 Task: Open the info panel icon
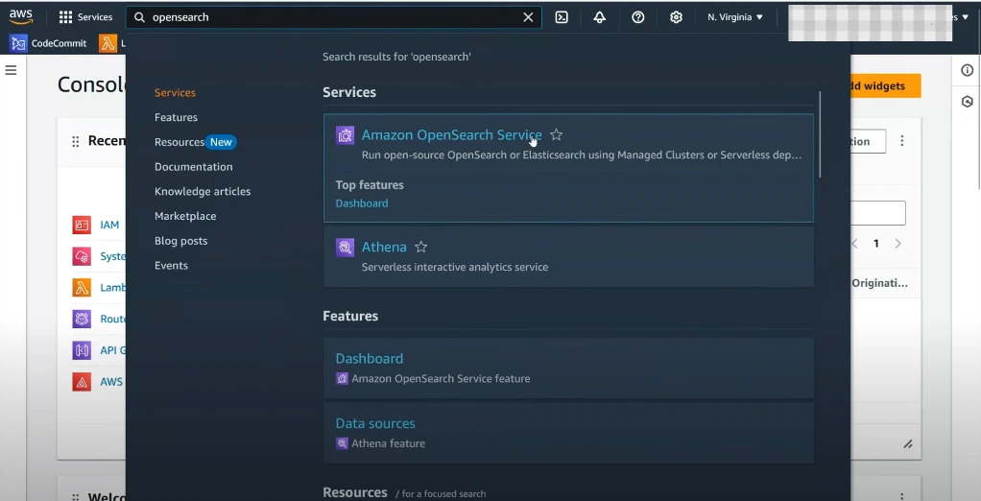(968, 70)
